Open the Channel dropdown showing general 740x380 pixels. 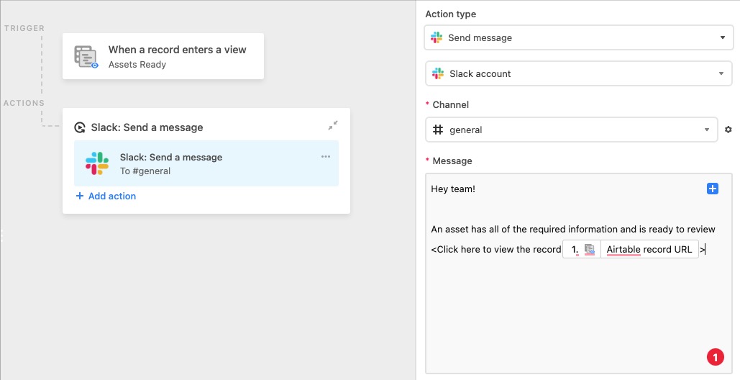(x=572, y=130)
